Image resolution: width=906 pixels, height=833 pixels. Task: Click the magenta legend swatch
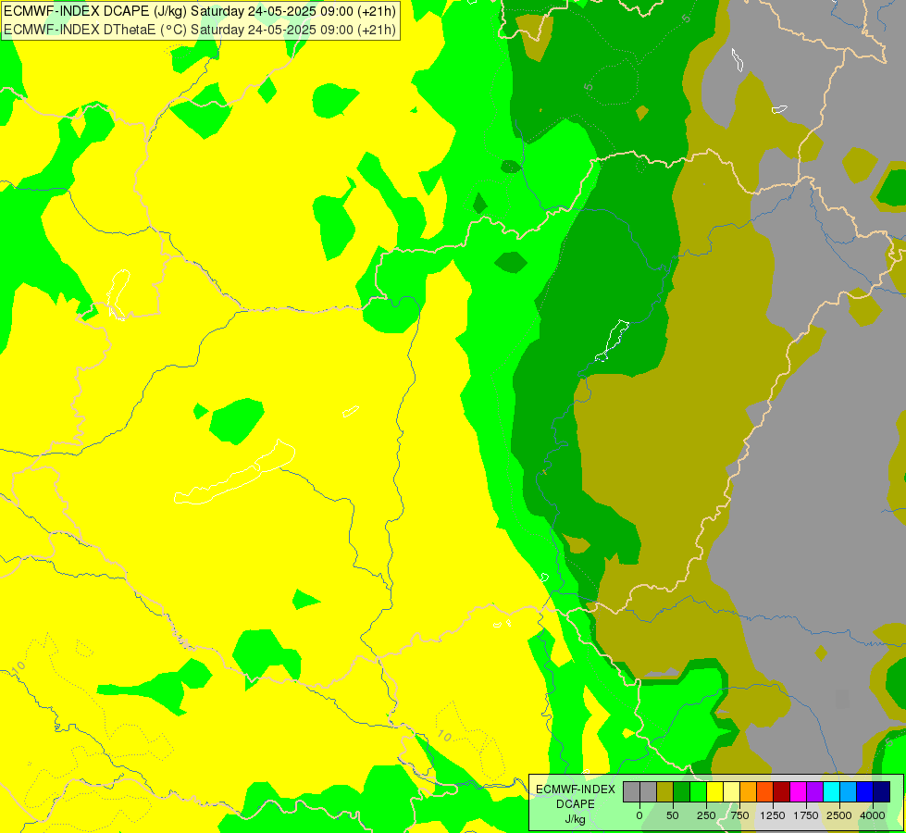tap(799, 792)
